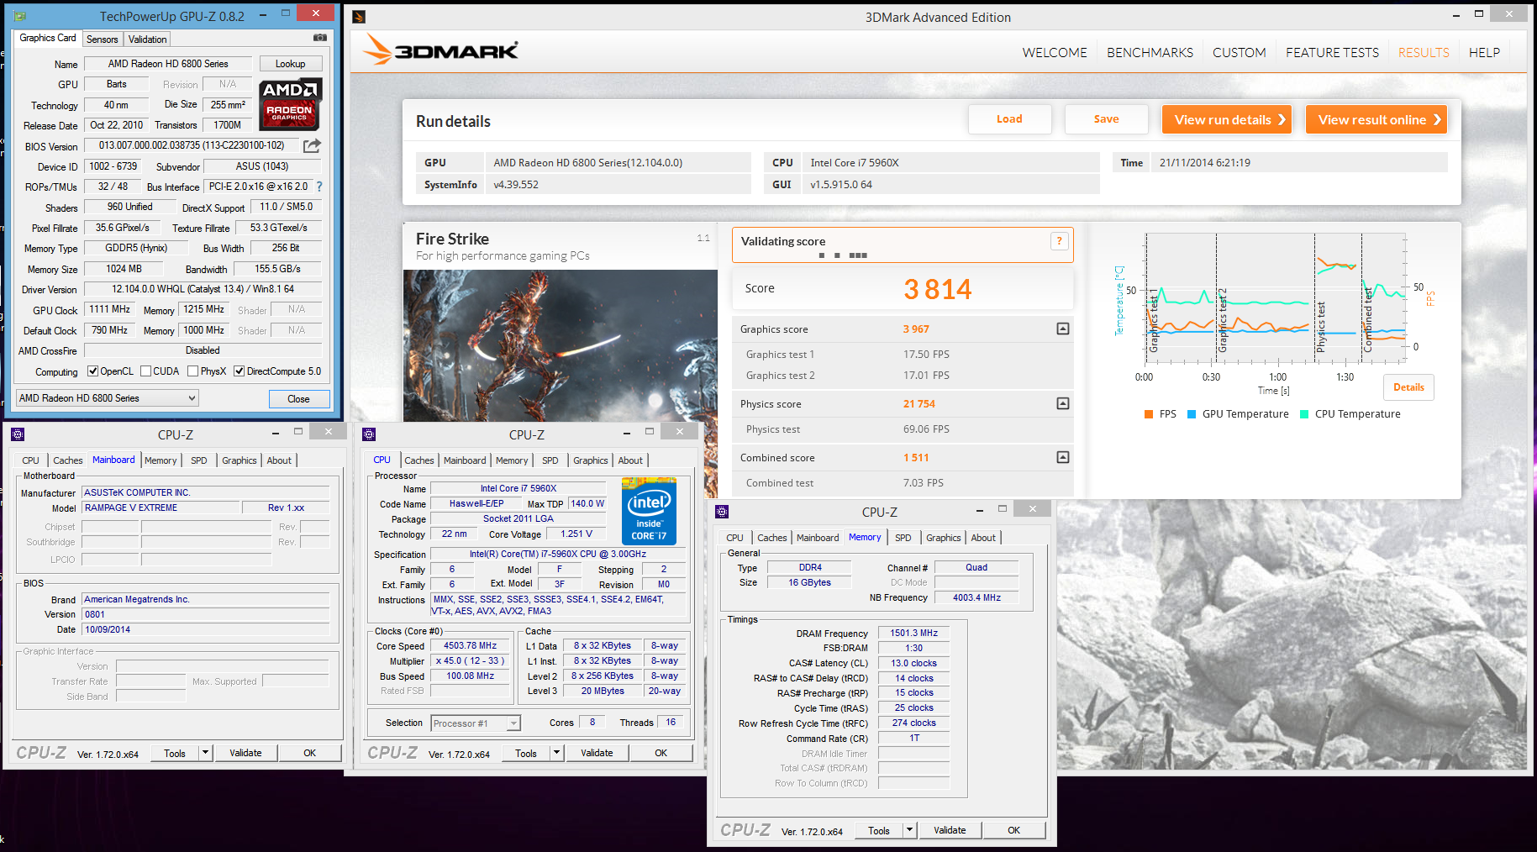Click the Core Speed value field
The image size is (1537, 852).
click(471, 646)
